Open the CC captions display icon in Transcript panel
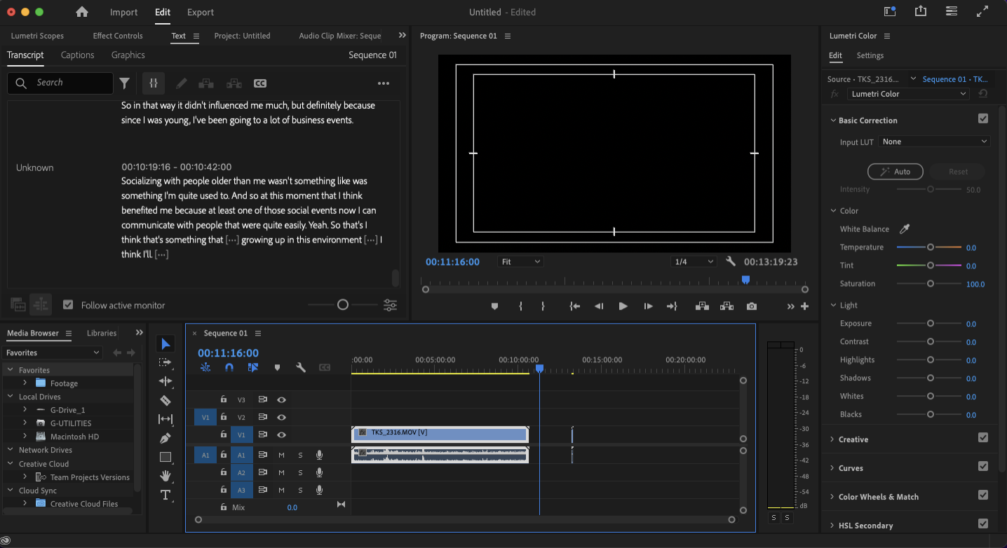This screenshot has height=548, width=1007. point(260,83)
